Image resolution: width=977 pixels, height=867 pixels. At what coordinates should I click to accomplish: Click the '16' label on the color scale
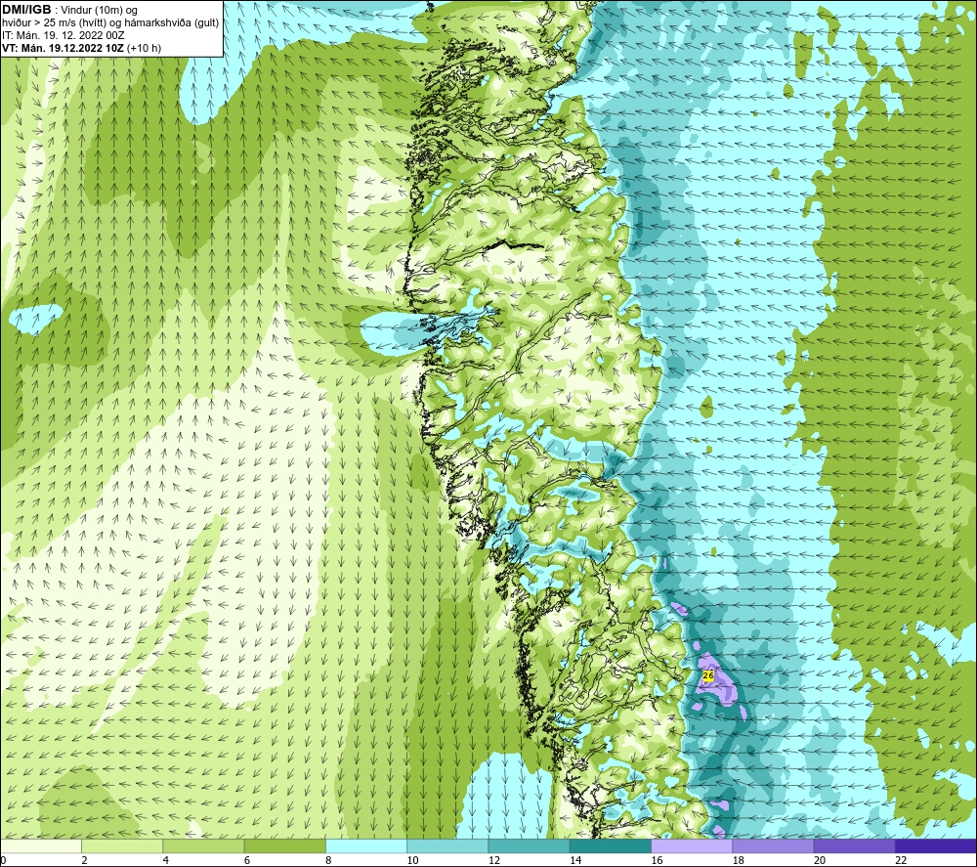[657, 860]
